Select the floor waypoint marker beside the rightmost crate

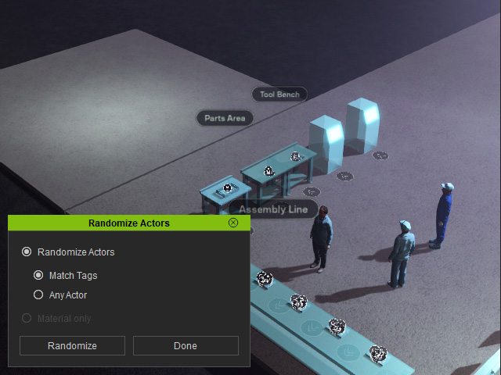click(x=380, y=155)
